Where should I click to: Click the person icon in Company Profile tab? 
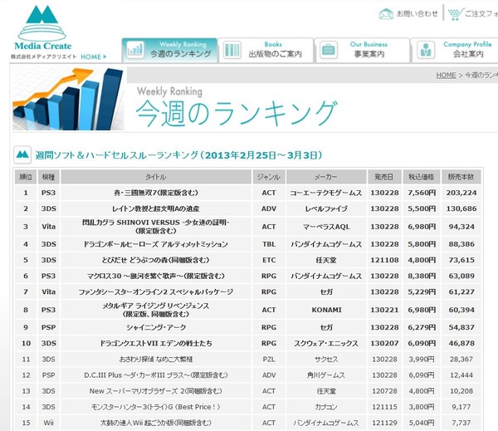click(426, 50)
